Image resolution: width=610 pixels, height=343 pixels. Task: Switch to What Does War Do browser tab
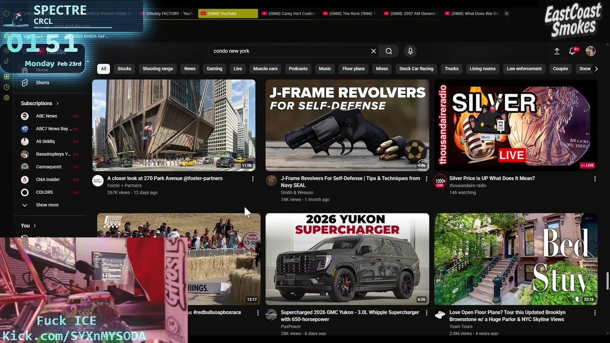[472, 13]
